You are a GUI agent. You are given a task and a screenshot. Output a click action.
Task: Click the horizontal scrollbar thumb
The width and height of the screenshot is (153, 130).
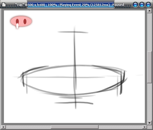75,127
